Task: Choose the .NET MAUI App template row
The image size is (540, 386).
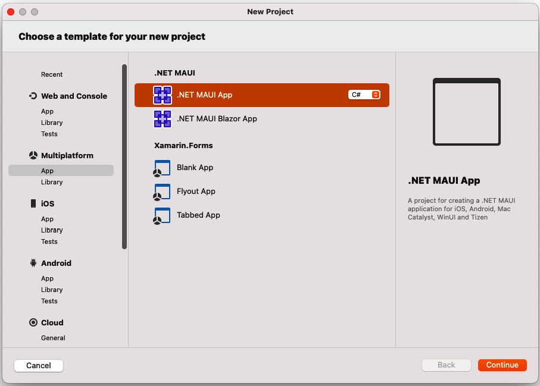Action: [x=262, y=95]
